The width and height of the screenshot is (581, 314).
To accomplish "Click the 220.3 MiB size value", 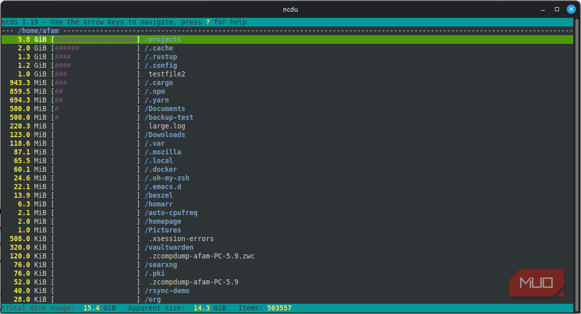I will point(28,126).
